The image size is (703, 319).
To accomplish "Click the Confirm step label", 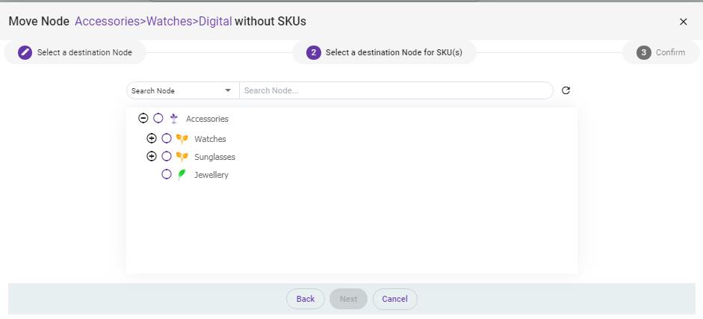I will (670, 52).
